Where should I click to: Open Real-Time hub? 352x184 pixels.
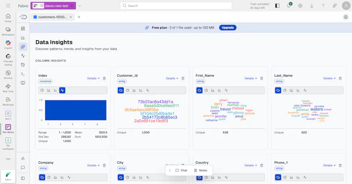coord(8,88)
